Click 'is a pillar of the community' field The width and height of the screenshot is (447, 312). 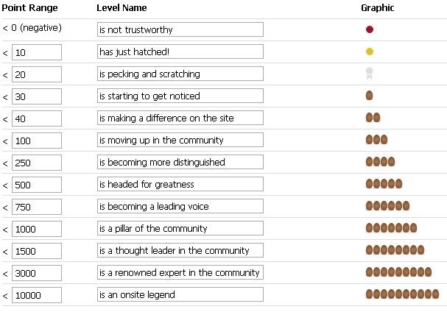tap(180, 229)
